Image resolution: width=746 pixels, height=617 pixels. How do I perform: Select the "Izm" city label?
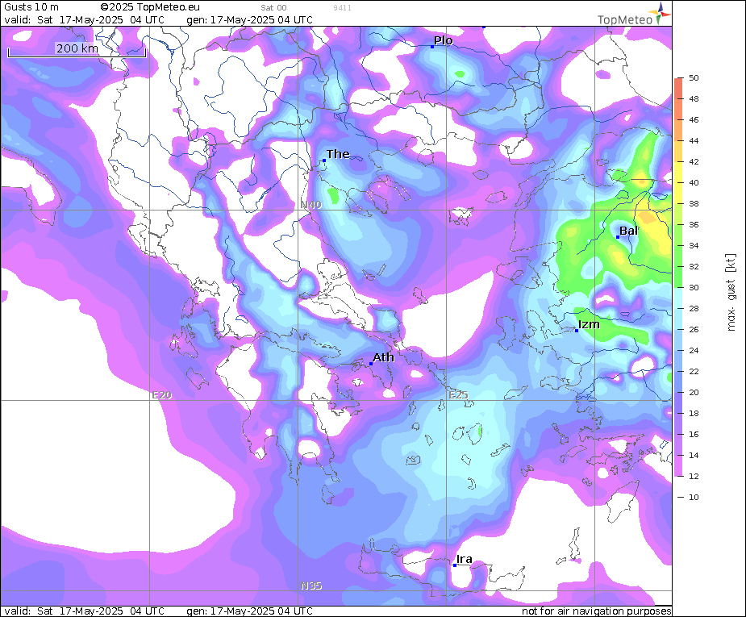[x=589, y=324]
